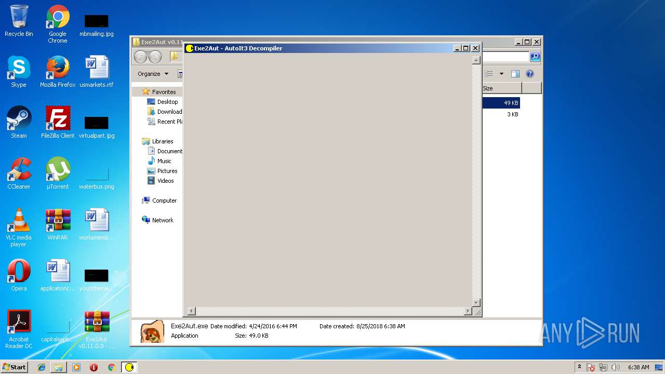665x374 pixels.
Task: Open the Recycle Bin desktop icon
Action: [x=19, y=21]
